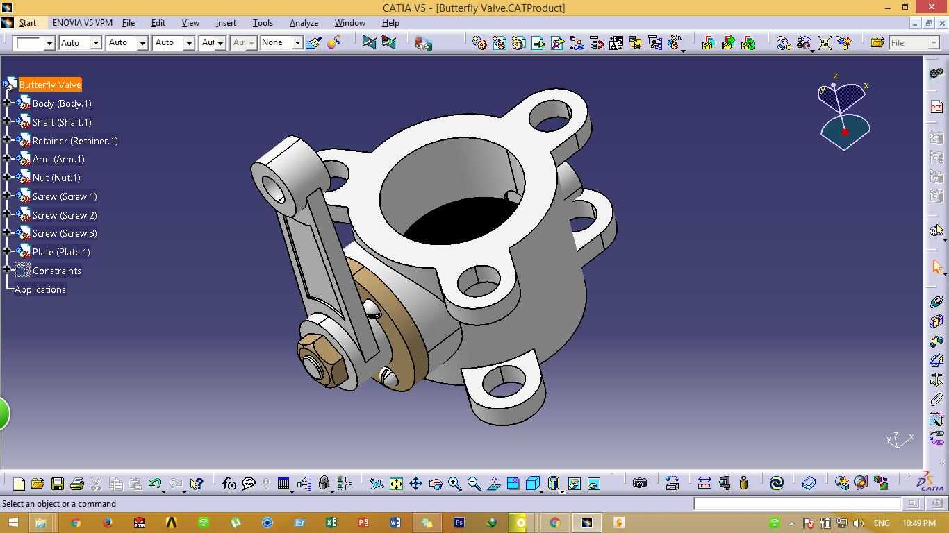This screenshot has width=949, height=533.
Task: Click the fill color swatch box
Action: tap(29, 43)
